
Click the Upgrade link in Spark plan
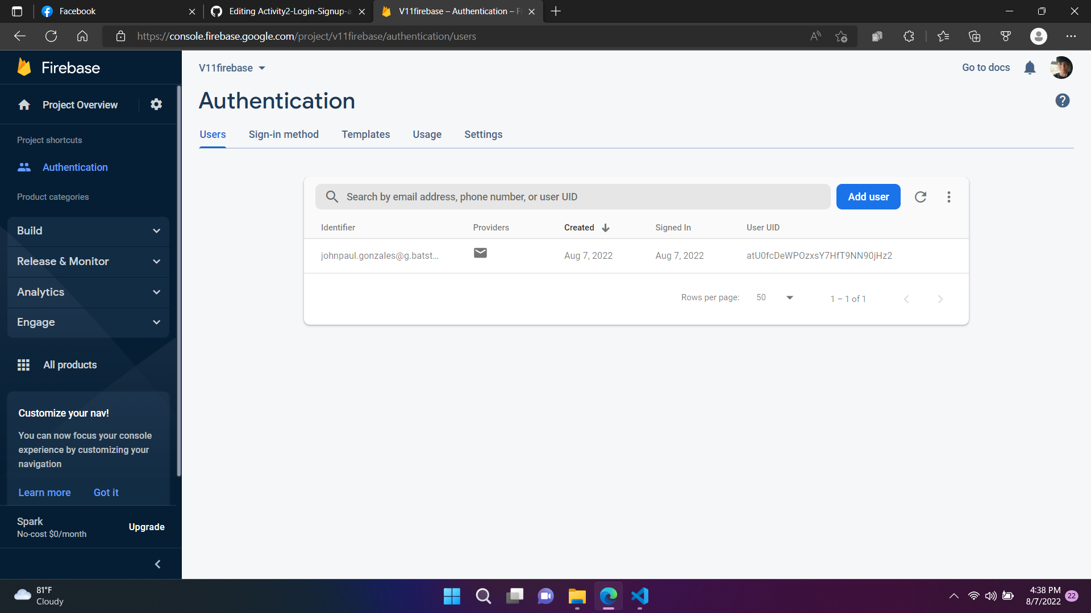tap(146, 527)
